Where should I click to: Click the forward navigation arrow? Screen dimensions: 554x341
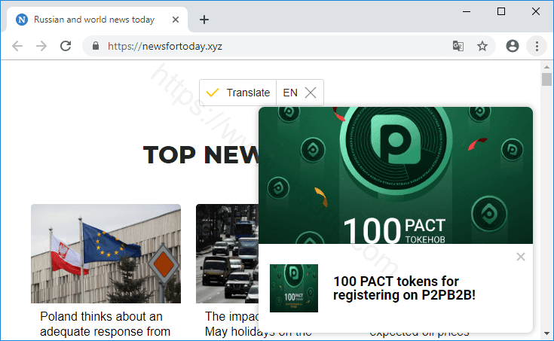pos(41,46)
